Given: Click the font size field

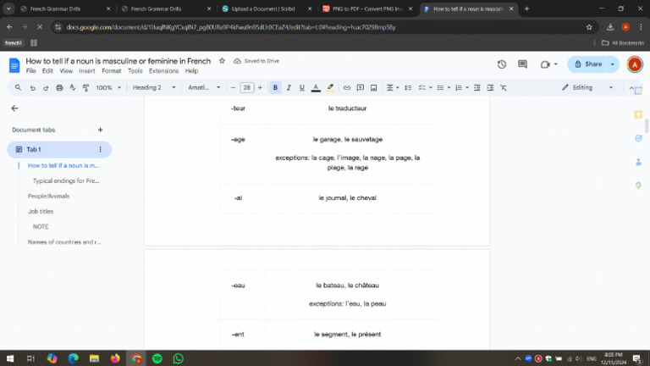Looking at the screenshot, I should click(x=246, y=87).
